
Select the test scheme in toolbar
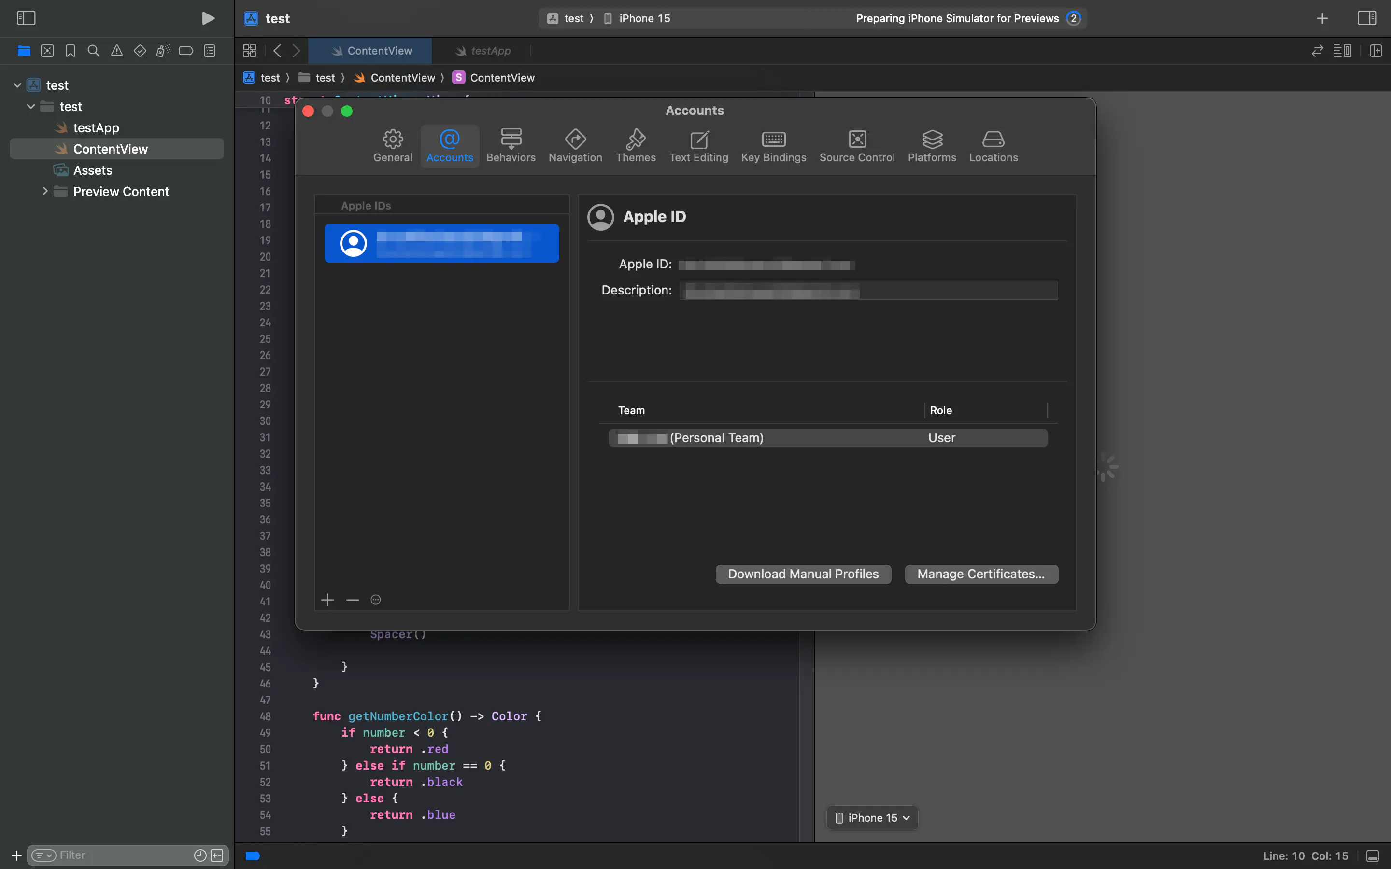click(566, 18)
